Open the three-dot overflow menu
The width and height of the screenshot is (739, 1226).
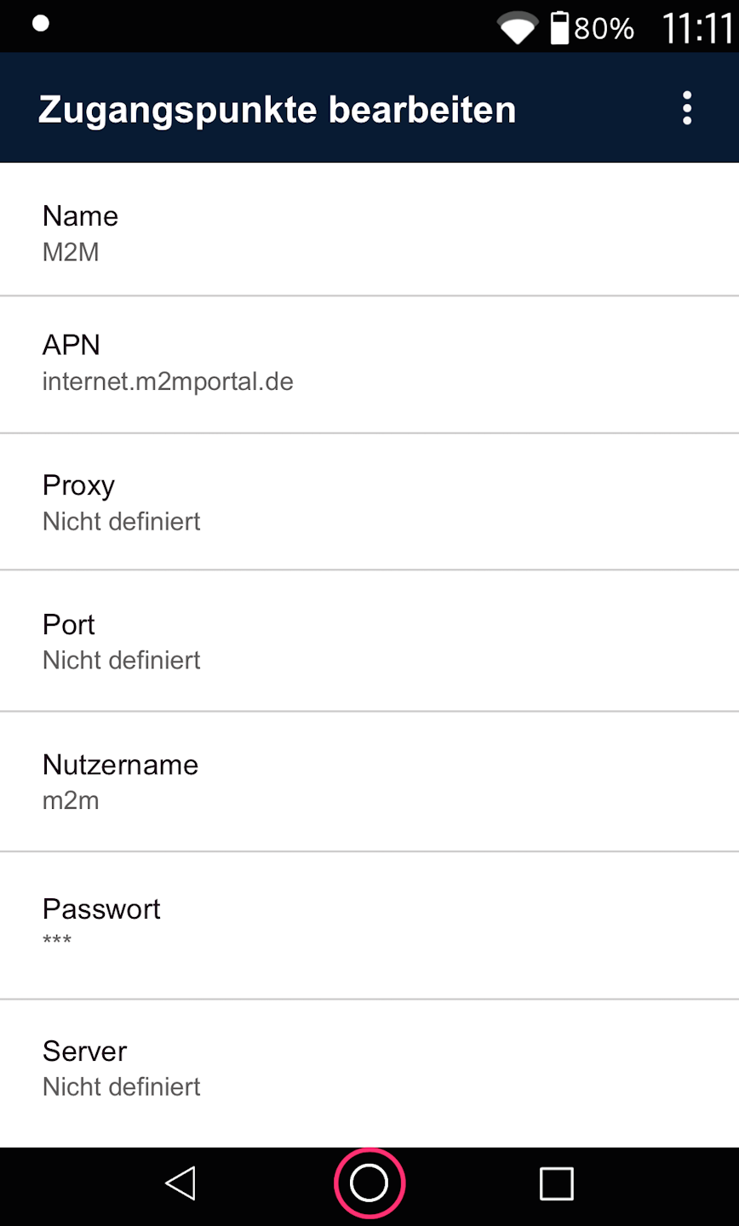(686, 109)
